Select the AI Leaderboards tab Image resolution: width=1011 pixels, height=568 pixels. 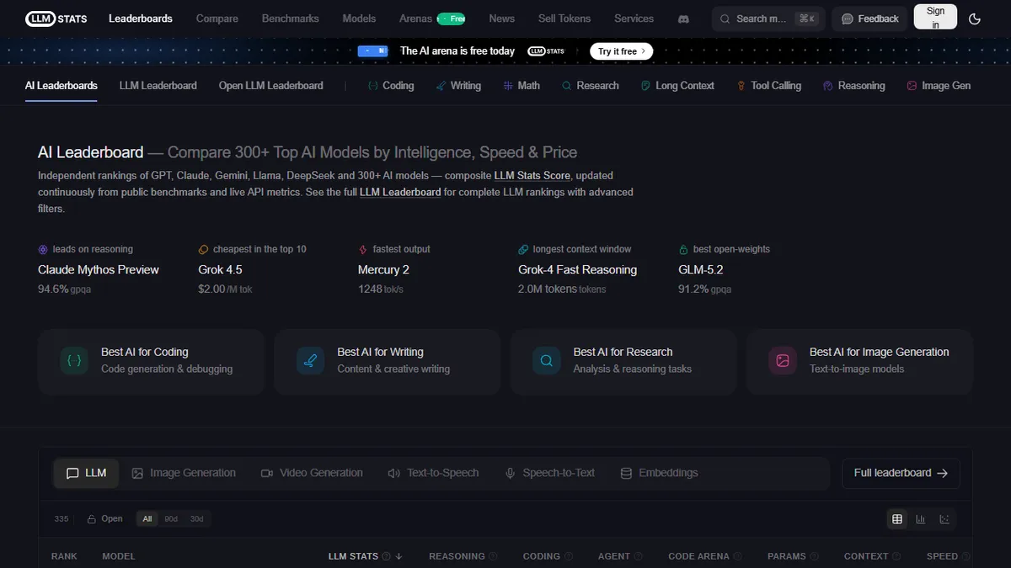62,86
